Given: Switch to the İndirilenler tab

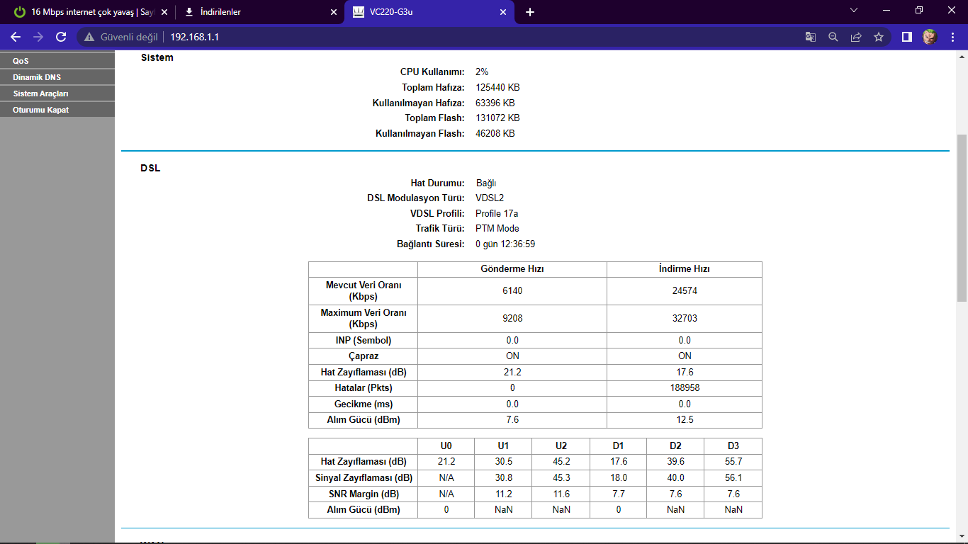Looking at the screenshot, I should click(259, 12).
